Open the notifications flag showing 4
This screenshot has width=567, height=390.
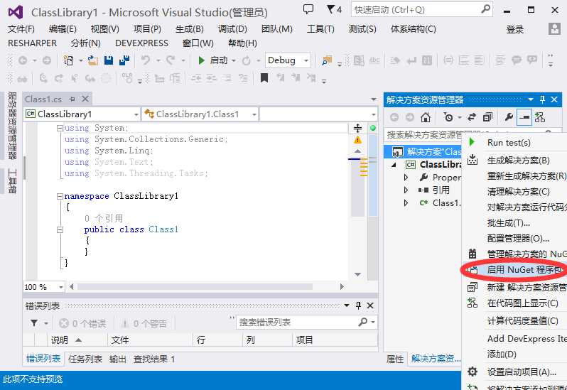tap(334, 9)
